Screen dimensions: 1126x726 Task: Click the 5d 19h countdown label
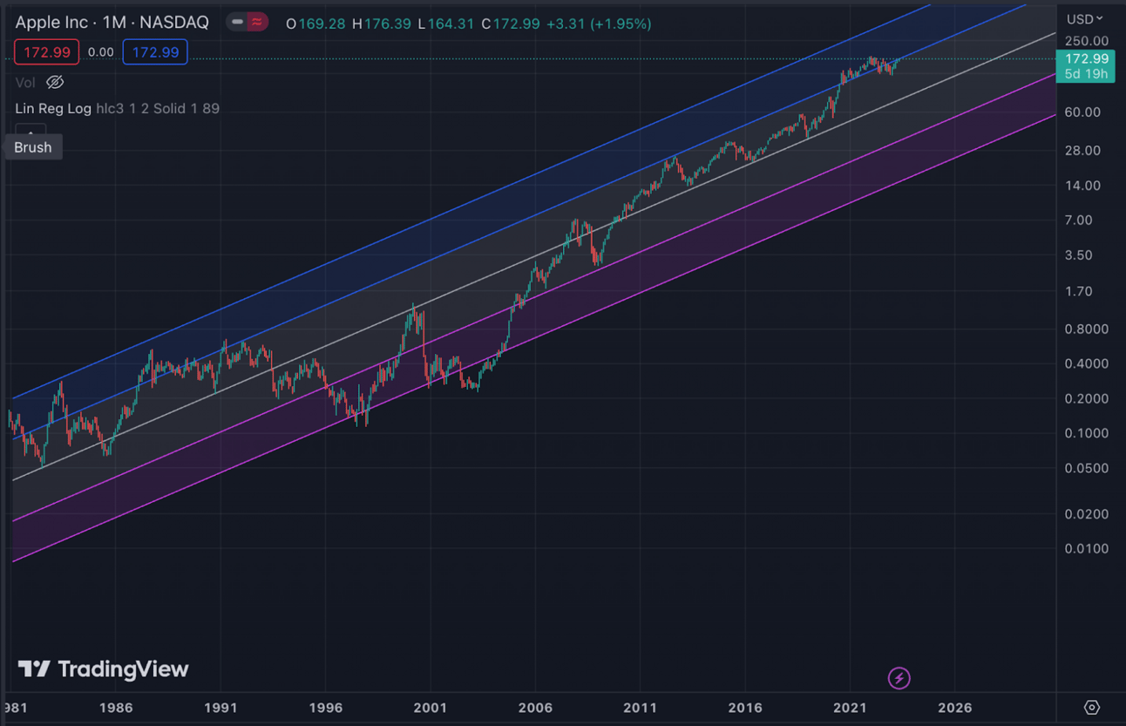tap(1087, 74)
